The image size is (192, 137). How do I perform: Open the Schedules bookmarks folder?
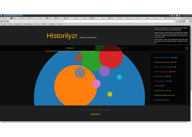pyautogui.click(x=51, y=24)
